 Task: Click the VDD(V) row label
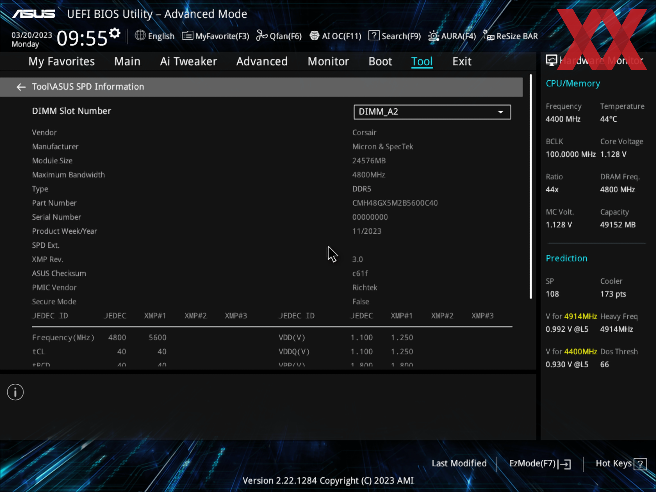click(x=292, y=338)
